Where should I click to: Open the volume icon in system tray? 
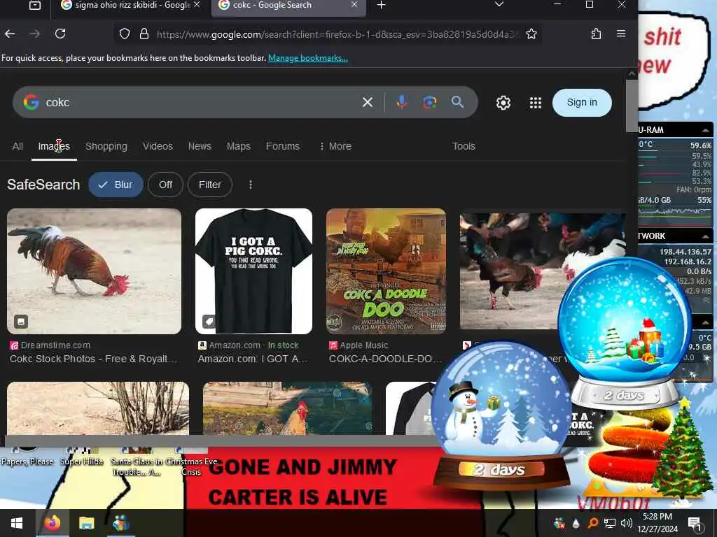[627, 523]
